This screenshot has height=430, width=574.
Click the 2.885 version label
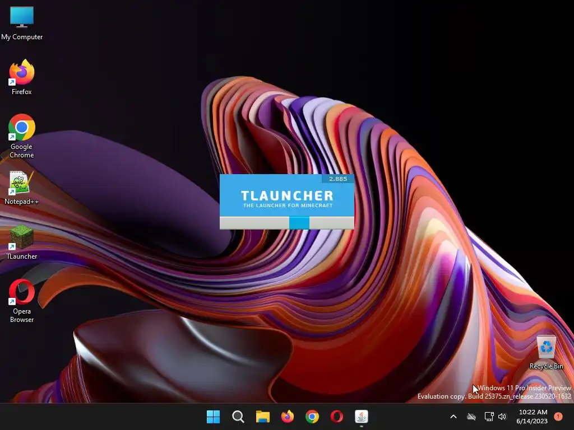click(338, 179)
